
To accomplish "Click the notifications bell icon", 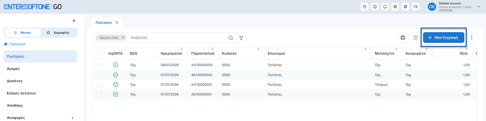I will [385, 7].
